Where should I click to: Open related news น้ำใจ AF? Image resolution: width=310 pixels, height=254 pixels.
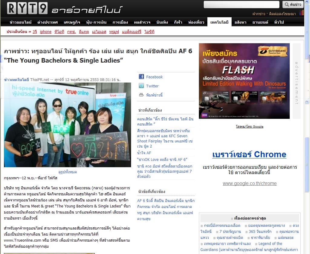(144, 153)
